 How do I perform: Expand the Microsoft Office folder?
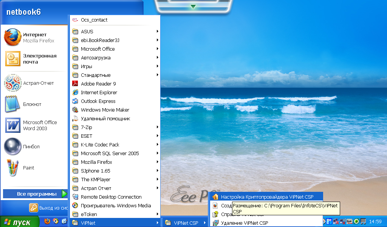(x=115, y=49)
